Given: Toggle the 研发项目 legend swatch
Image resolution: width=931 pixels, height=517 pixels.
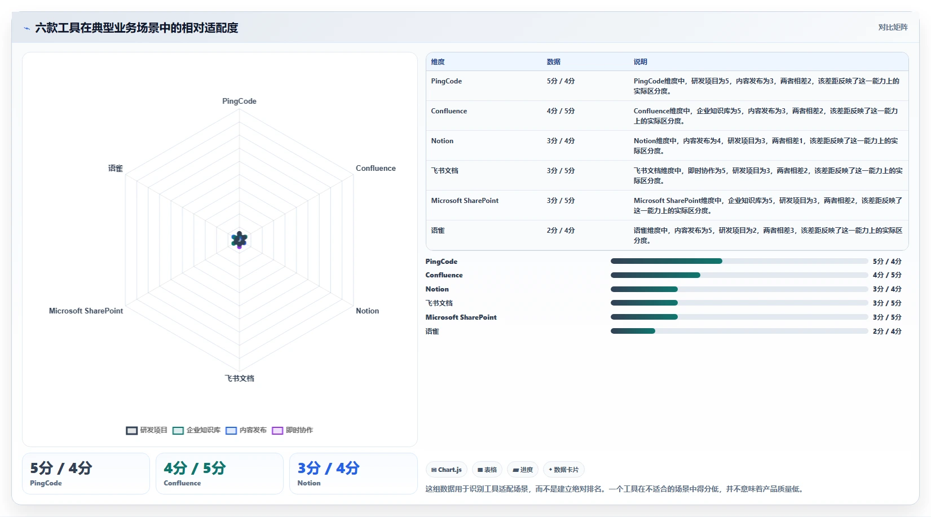Looking at the screenshot, I should [x=132, y=431].
